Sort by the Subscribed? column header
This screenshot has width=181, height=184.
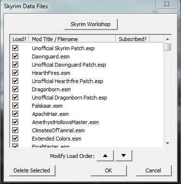pos(133,39)
